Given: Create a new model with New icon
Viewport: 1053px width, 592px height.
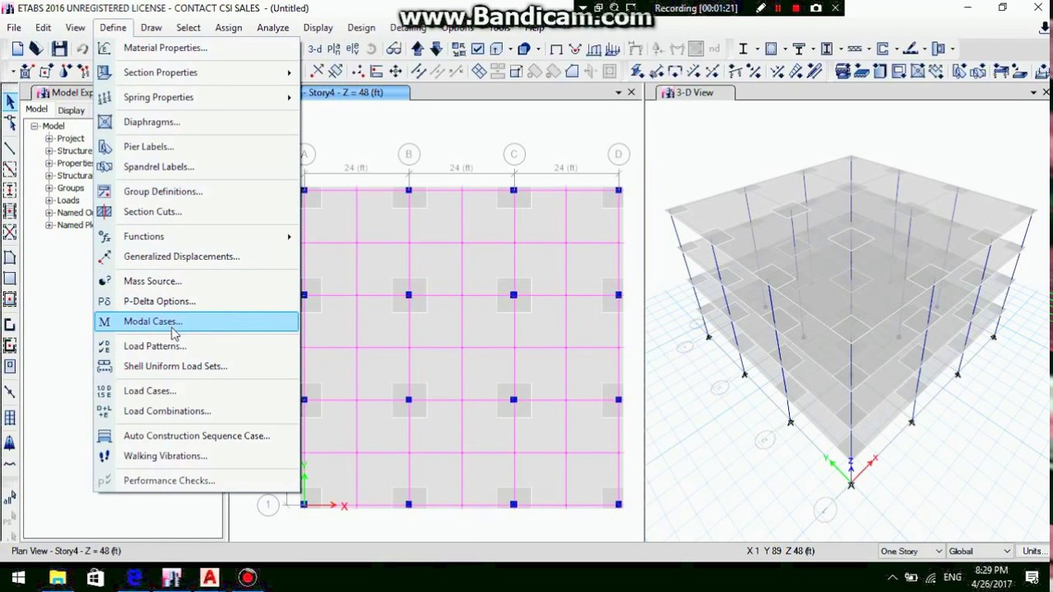Looking at the screenshot, I should click(17, 49).
